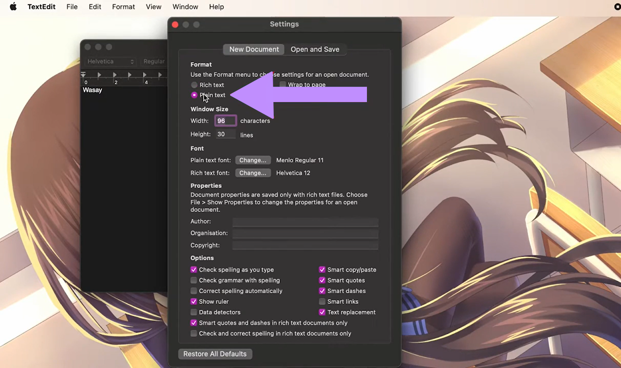Viewport: 621px width, 368px height.
Task: Enable Wrap to page
Action: (x=282, y=84)
